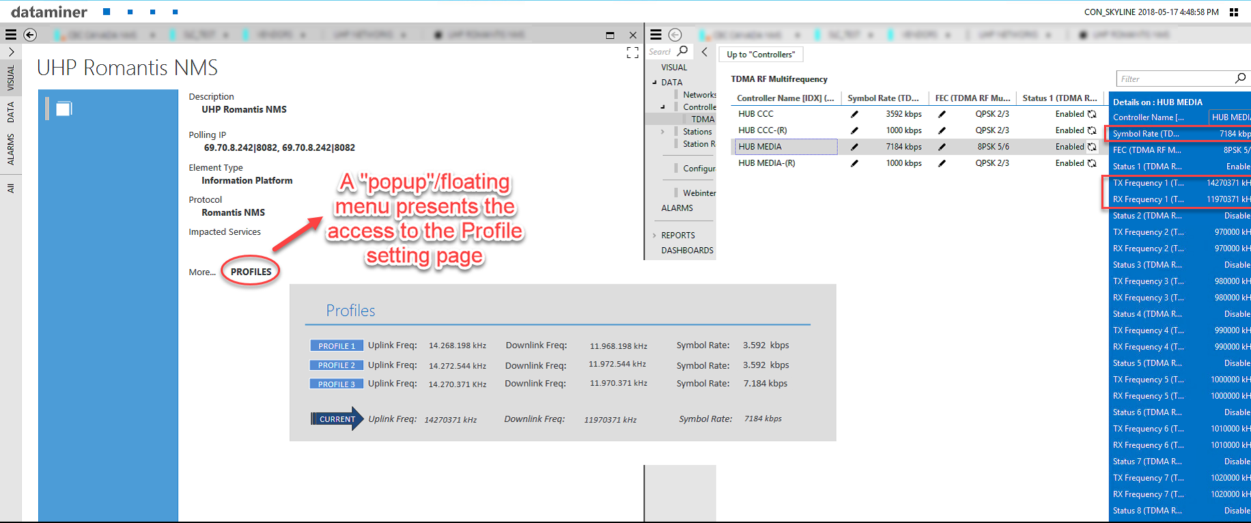Expand the left sidebar with chevron
1251x523 pixels.
pyautogui.click(x=11, y=52)
